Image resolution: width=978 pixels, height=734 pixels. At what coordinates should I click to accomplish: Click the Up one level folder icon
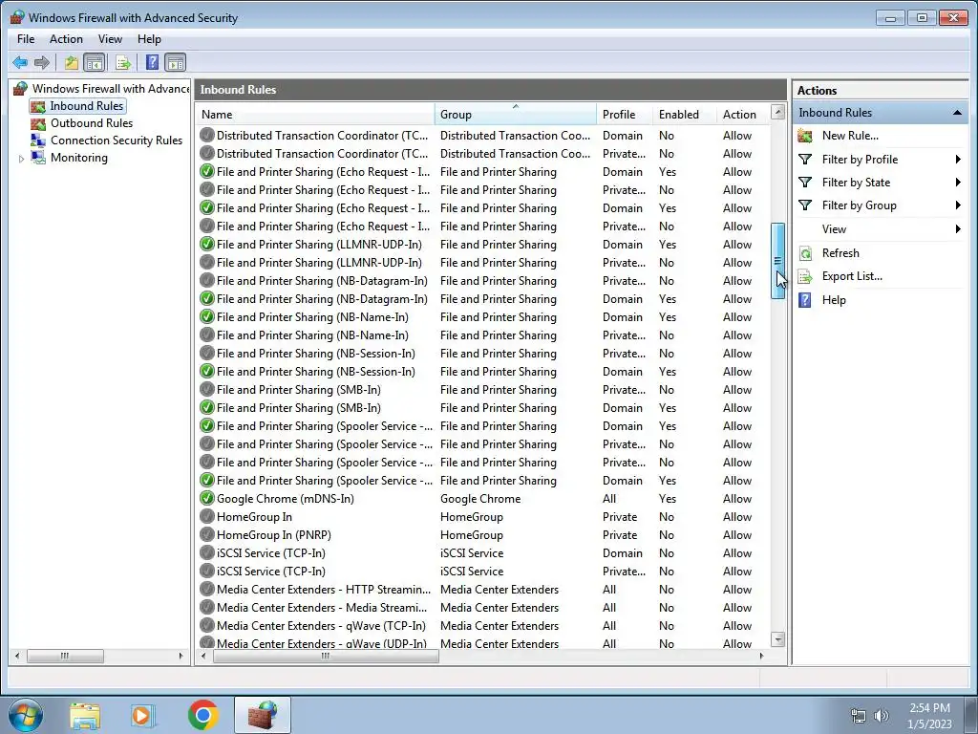[71, 62]
